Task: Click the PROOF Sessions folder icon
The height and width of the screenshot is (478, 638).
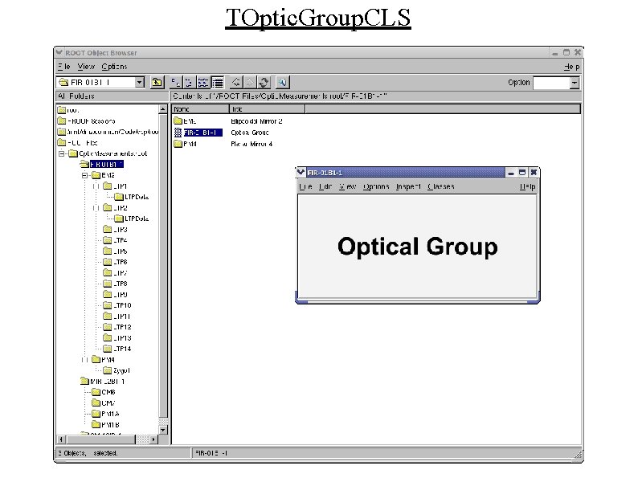Action: 61,121
